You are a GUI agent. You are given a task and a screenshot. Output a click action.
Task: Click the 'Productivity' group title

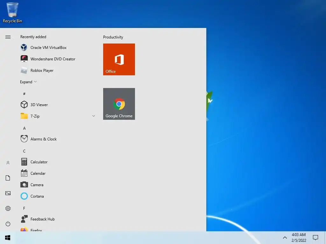click(113, 37)
